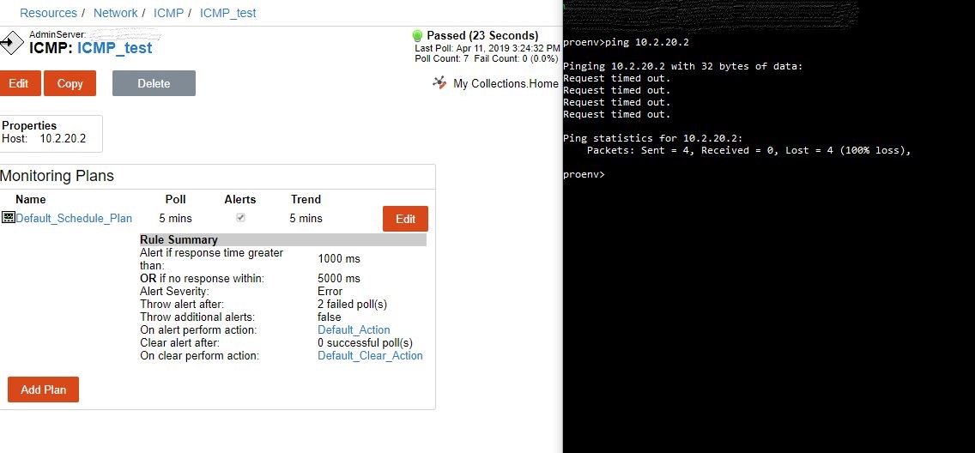975x453 pixels.
Task: Click the terminal proenv prompt line
Action: (584, 175)
